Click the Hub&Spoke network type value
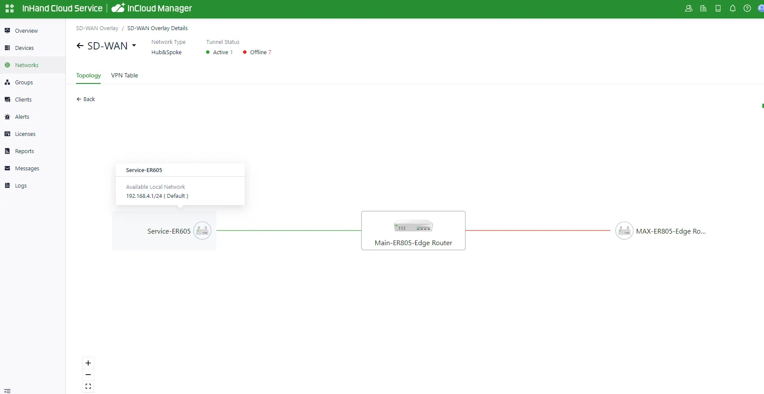The image size is (764, 394). coord(166,52)
